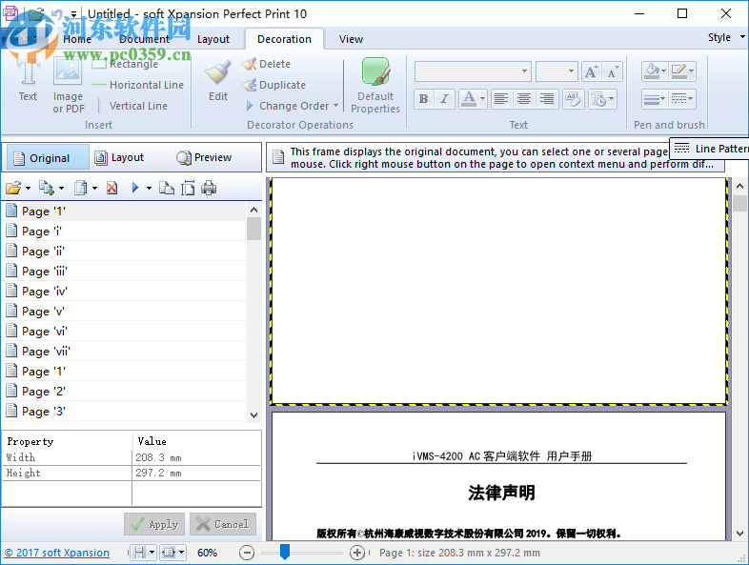Click the Cancel button
The image size is (749, 565).
223,524
